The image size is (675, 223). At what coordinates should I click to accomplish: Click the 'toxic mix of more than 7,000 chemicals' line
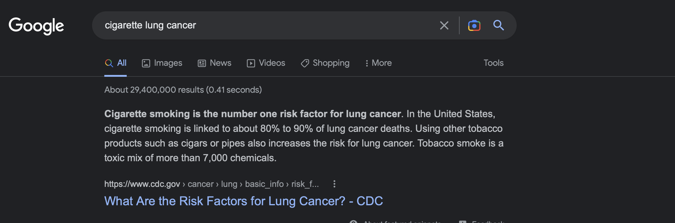190,158
